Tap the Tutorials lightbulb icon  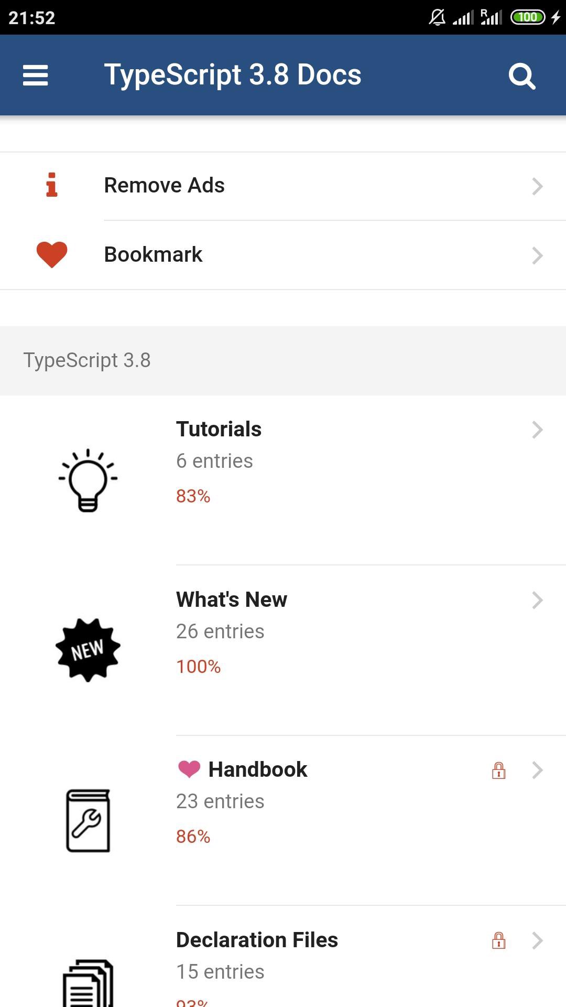click(88, 480)
